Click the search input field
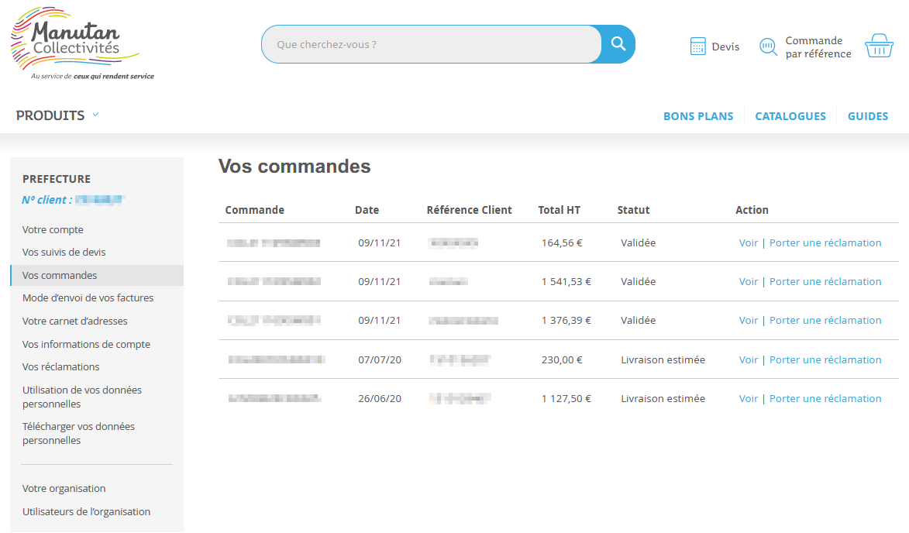 [x=431, y=44]
